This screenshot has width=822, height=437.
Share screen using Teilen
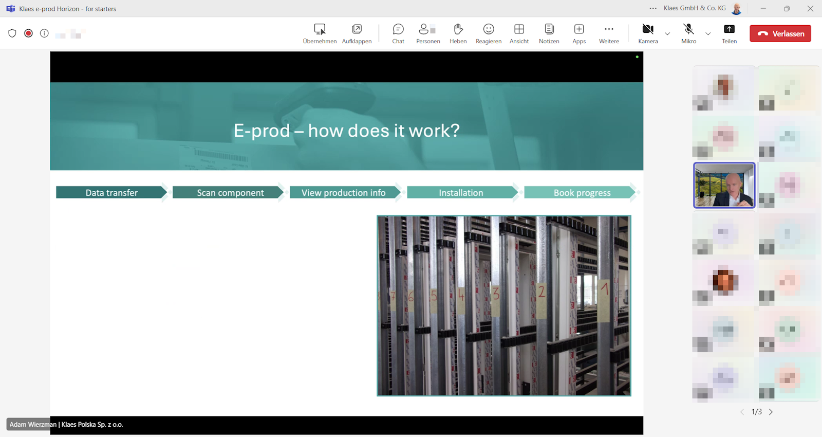click(729, 33)
